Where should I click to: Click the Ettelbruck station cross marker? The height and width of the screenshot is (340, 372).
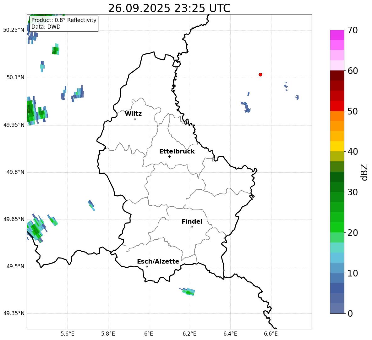click(x=169, y=157)
